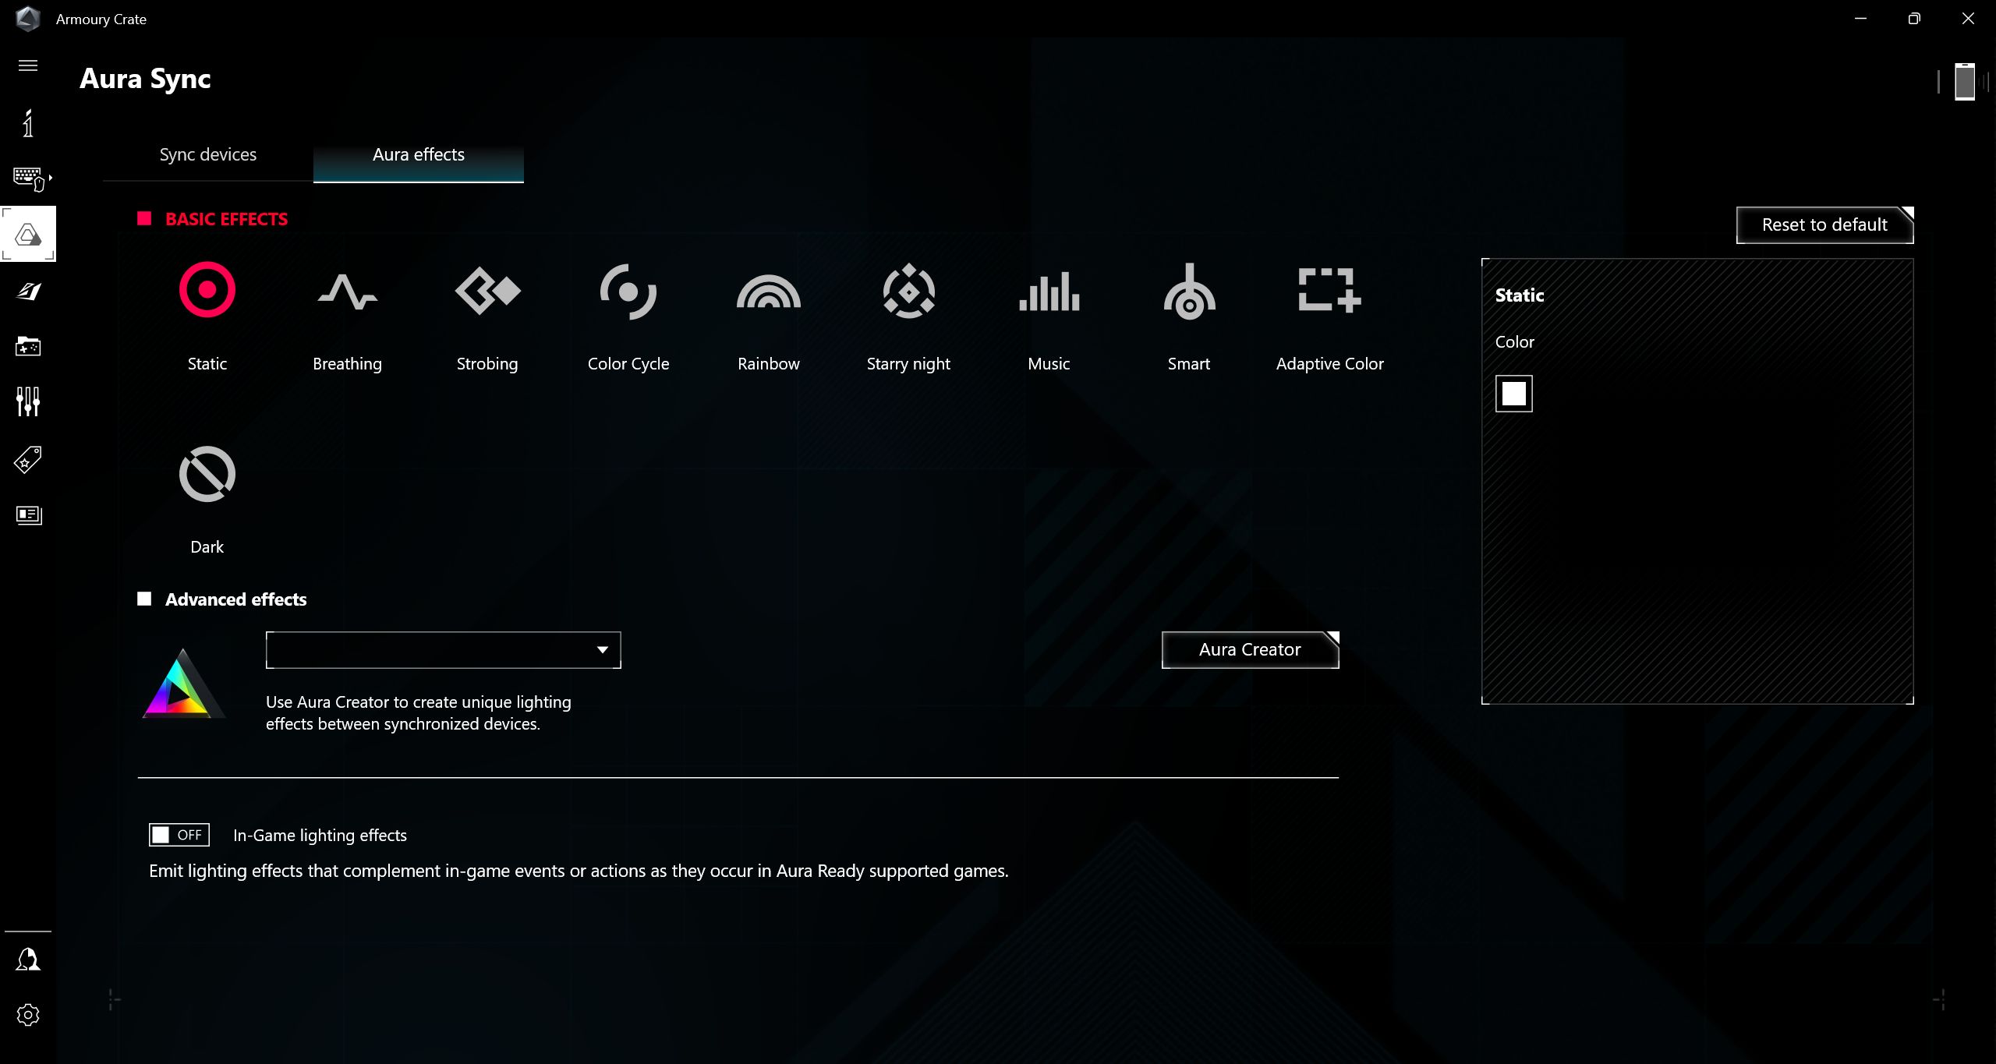
Task: Enable the Advanced effects checkbox
Action: click(145, 598)
